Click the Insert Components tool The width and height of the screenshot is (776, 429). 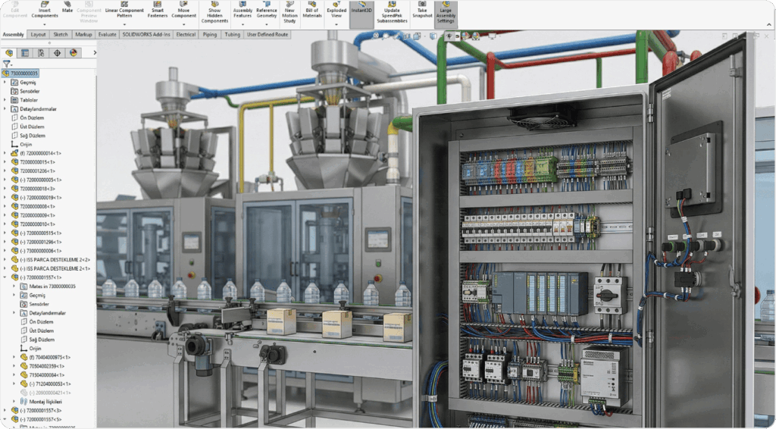tap(45, 11)
